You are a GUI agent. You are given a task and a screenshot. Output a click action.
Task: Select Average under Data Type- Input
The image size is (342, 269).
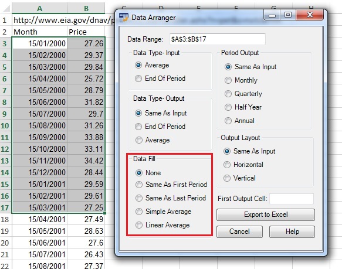[152, 65]
